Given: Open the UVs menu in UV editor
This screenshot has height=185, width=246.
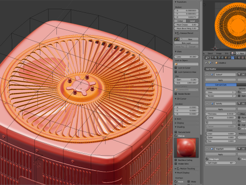Looking at the screenshot, I should coord(227,53).
